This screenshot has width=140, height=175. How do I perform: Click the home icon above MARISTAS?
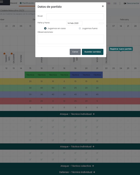click(x=11, y=54)
